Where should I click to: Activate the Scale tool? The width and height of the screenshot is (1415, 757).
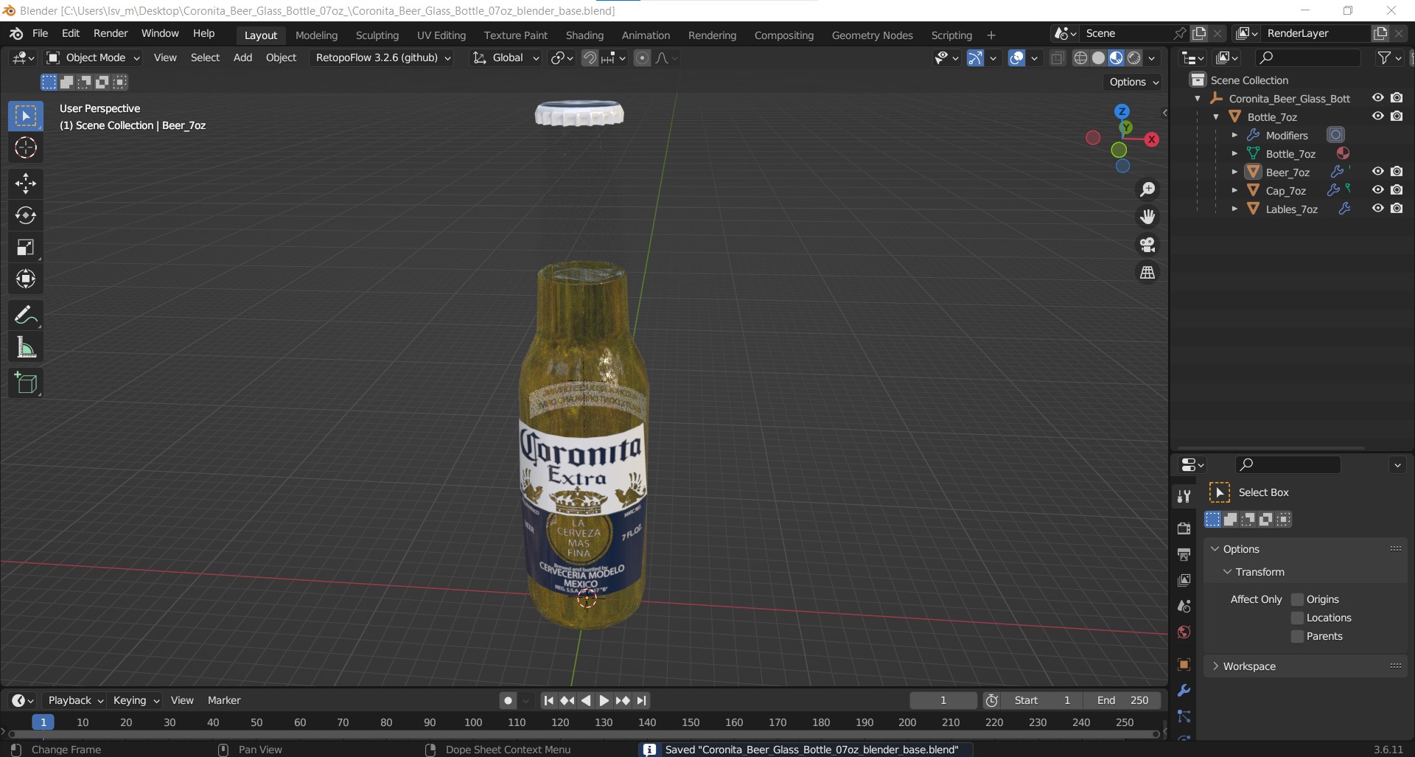click(26, 247)
